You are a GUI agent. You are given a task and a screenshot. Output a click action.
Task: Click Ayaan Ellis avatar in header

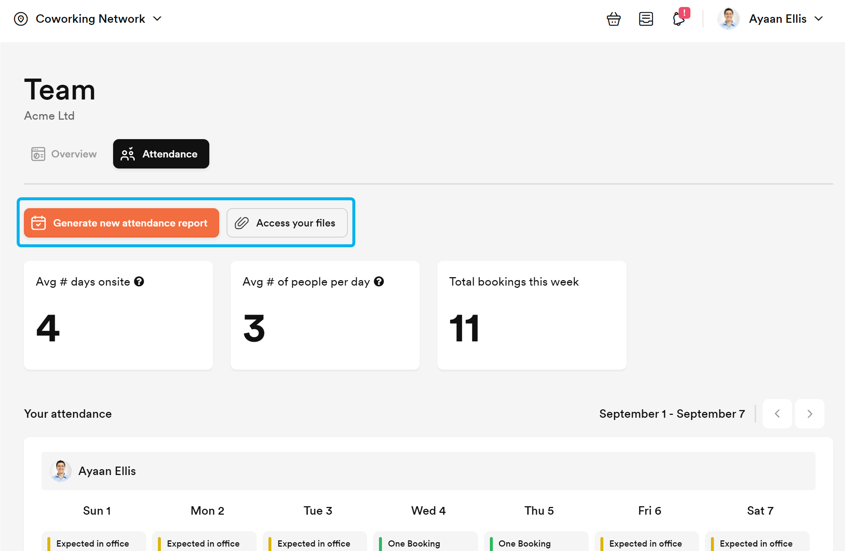729,19
